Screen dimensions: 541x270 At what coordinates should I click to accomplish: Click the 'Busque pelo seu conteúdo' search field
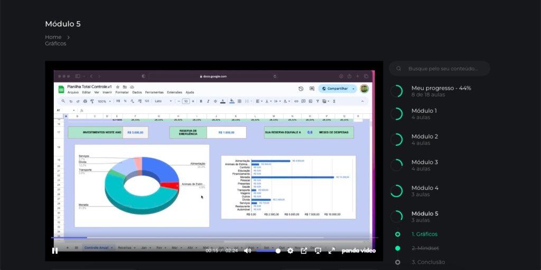(443, 69)
